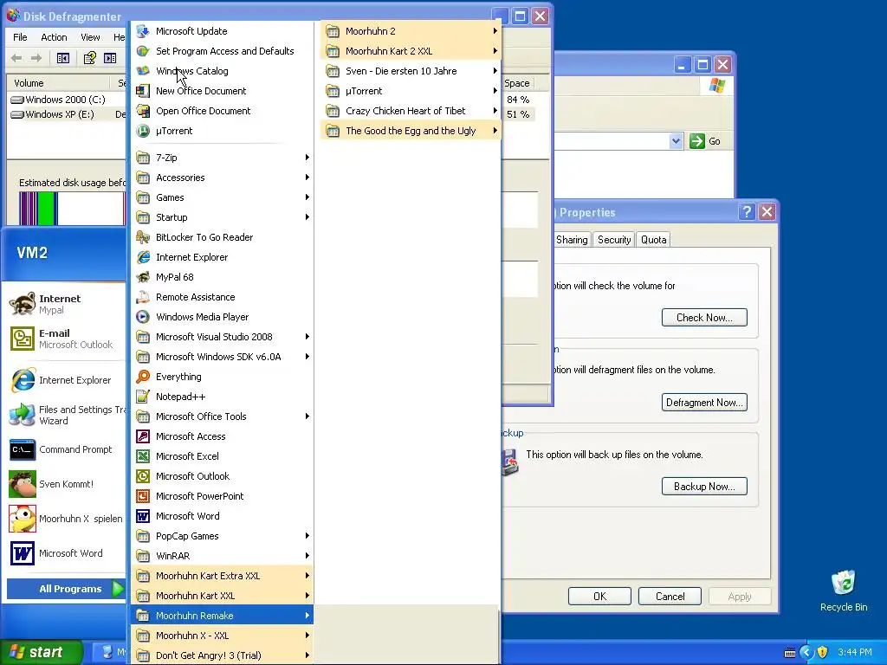Launch µTorrent from top of programs list

point(222,131)
